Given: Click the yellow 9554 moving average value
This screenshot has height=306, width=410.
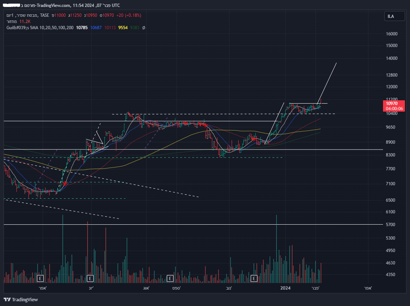Looking at the screenshot, I should (123, 27).
